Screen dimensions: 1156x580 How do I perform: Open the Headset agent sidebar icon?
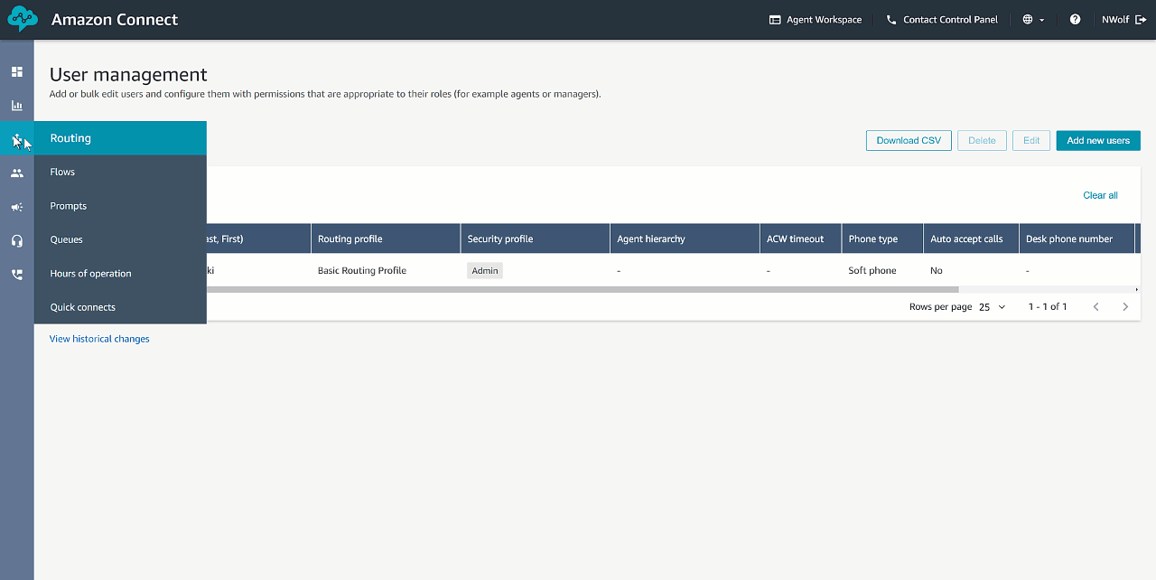click(x=17, y=240)
